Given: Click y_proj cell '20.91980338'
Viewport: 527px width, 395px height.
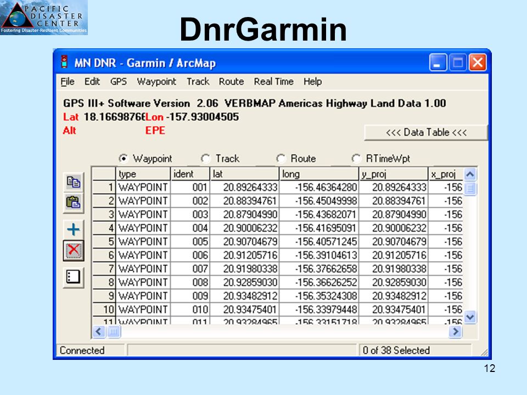Looking at the screenshot, I should (394, 269).
